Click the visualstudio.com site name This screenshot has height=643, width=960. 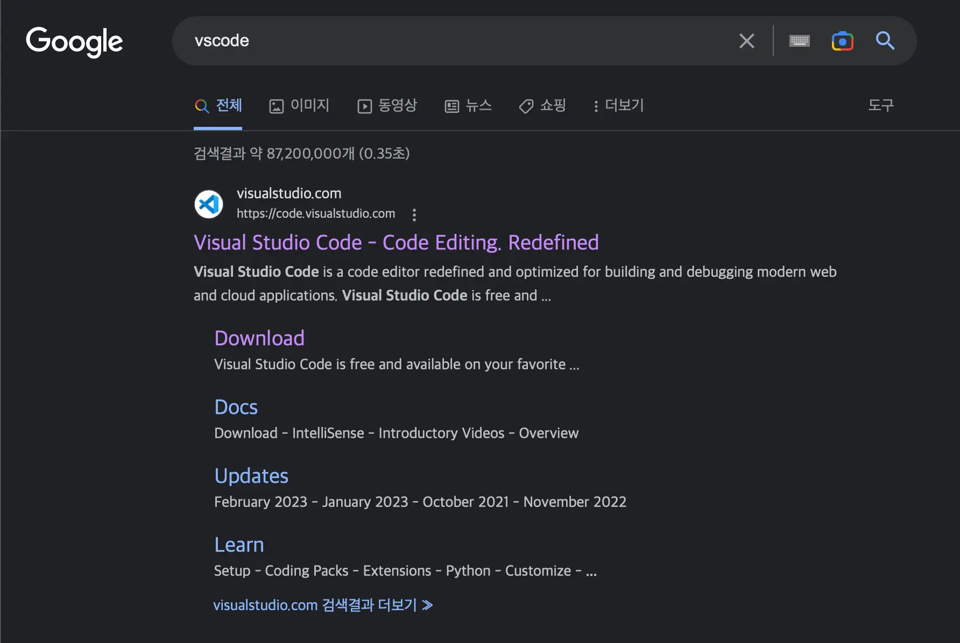289,194
